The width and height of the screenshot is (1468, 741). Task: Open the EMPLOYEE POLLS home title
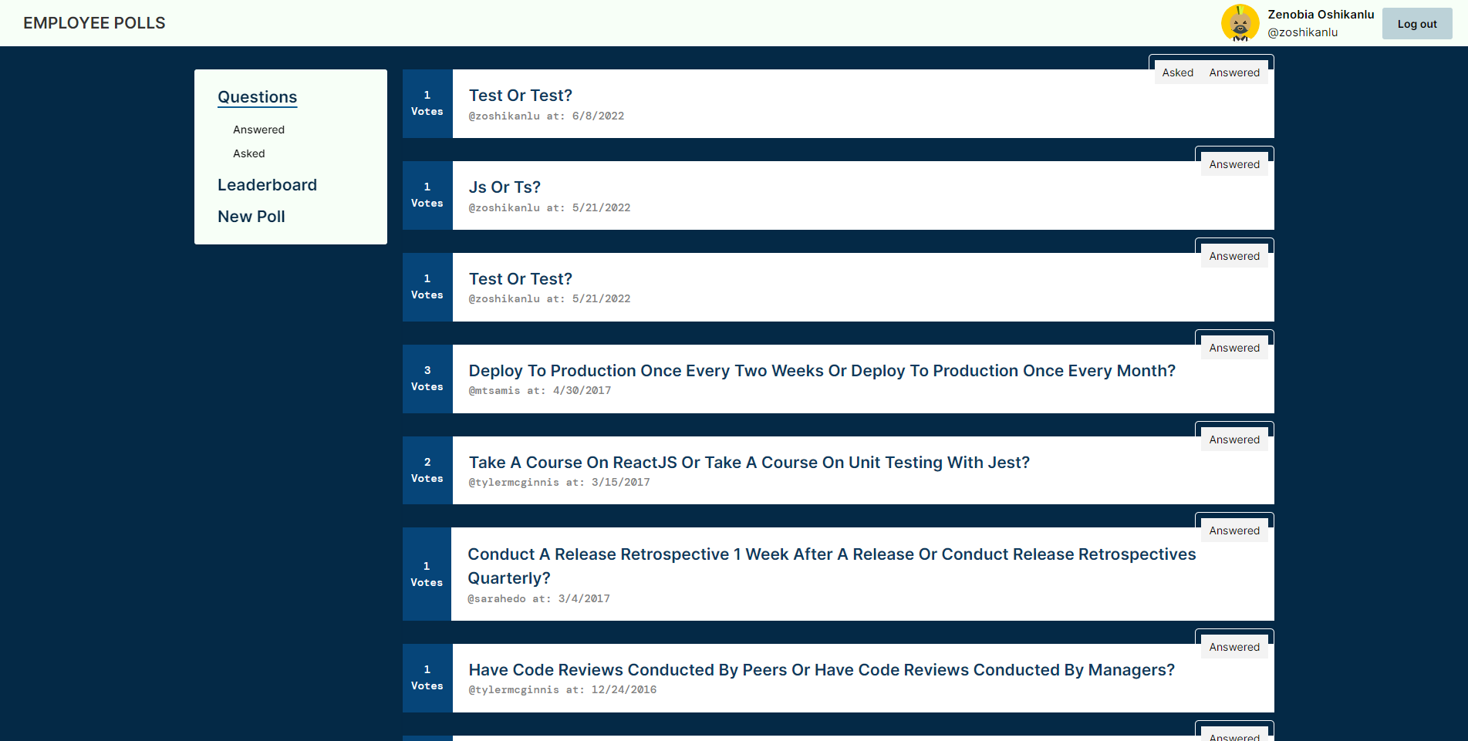click(x=94, y=23)
